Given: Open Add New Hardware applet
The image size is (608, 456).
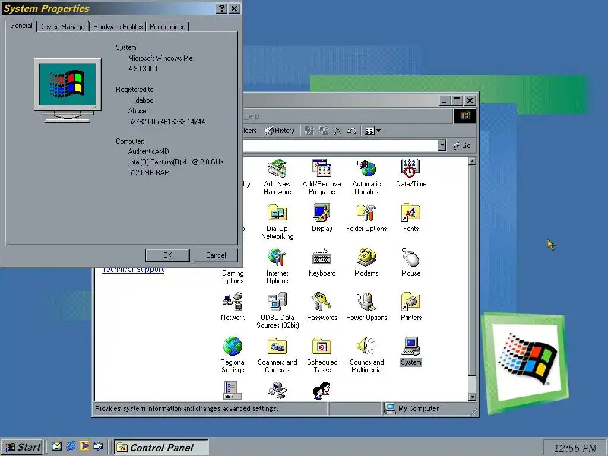Looking at the screenshot, I should (x=277, y=177).
